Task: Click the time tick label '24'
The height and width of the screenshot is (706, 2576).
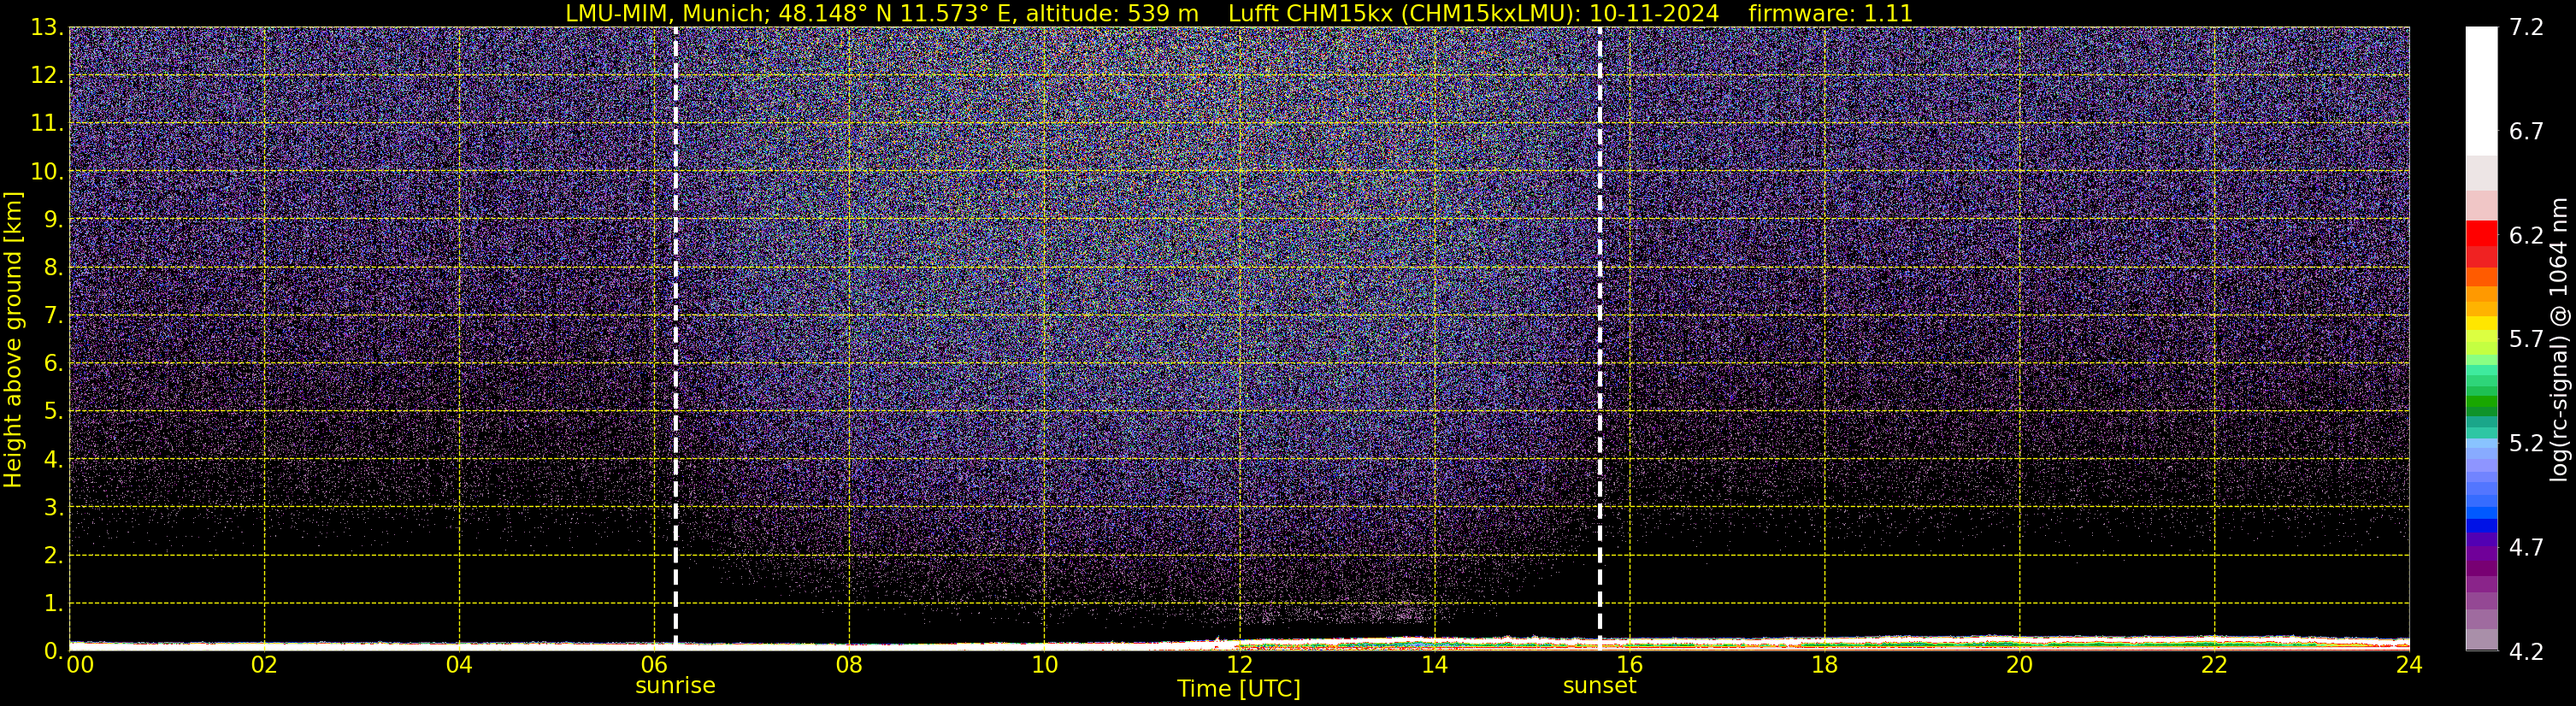Action: 2409,665
